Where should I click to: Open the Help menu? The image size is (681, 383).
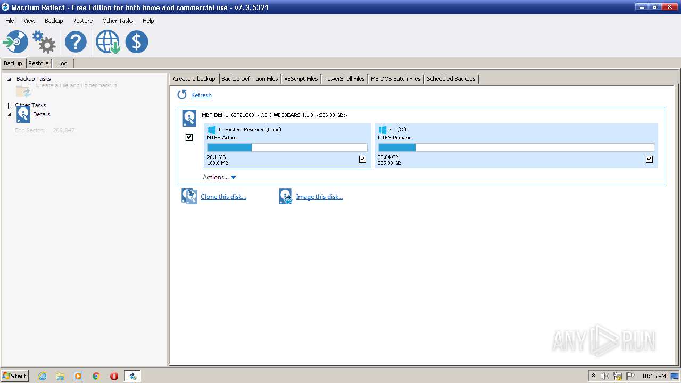point(148,21)
